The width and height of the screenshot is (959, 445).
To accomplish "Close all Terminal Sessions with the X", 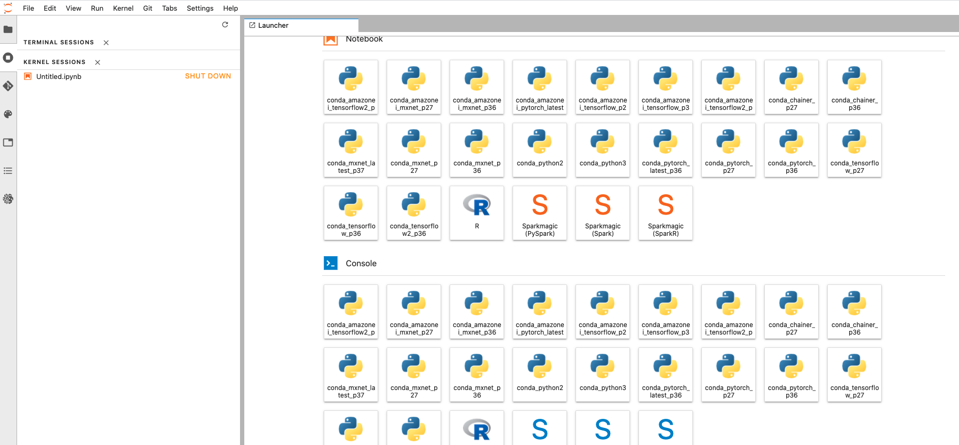I will point(106,43).
